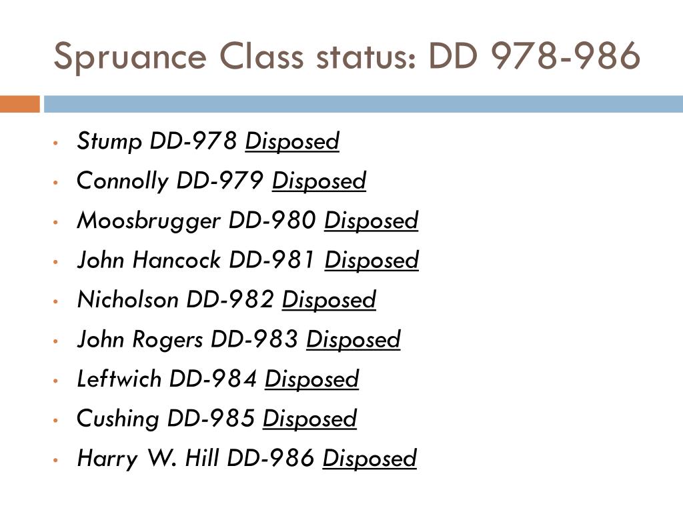Click the Leftwich DD-984 ship name

[167, 379]
